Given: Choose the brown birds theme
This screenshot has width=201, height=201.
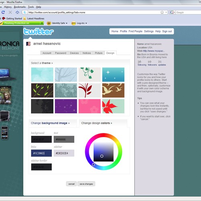Looking at the screenshot, I should click(x=113, y=90).
